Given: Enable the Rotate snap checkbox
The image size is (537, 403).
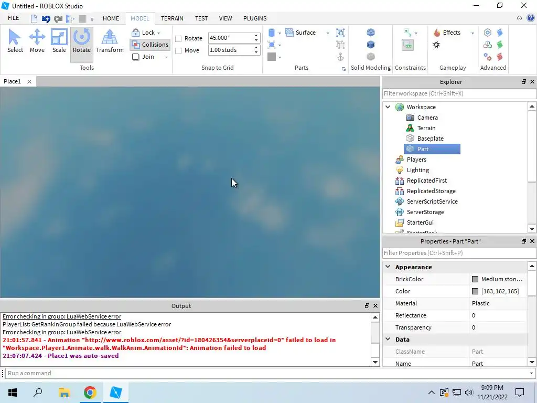Looking at the screenshot, I should coord(178,39).
